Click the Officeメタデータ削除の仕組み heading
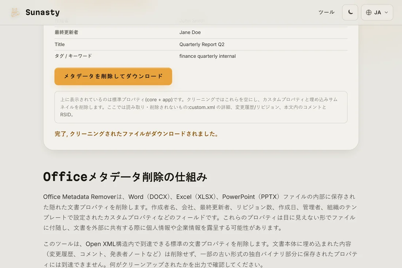Viewport: 402px width, 268px height. tap(125, 177)
